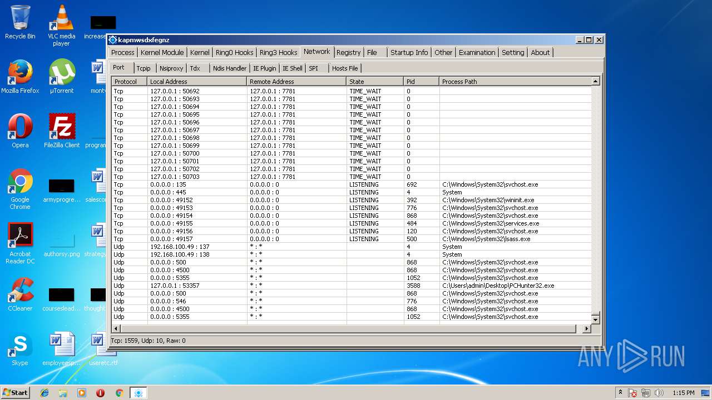Sort by the Pid column header
The image size is (712, 400).
(421, 82)
